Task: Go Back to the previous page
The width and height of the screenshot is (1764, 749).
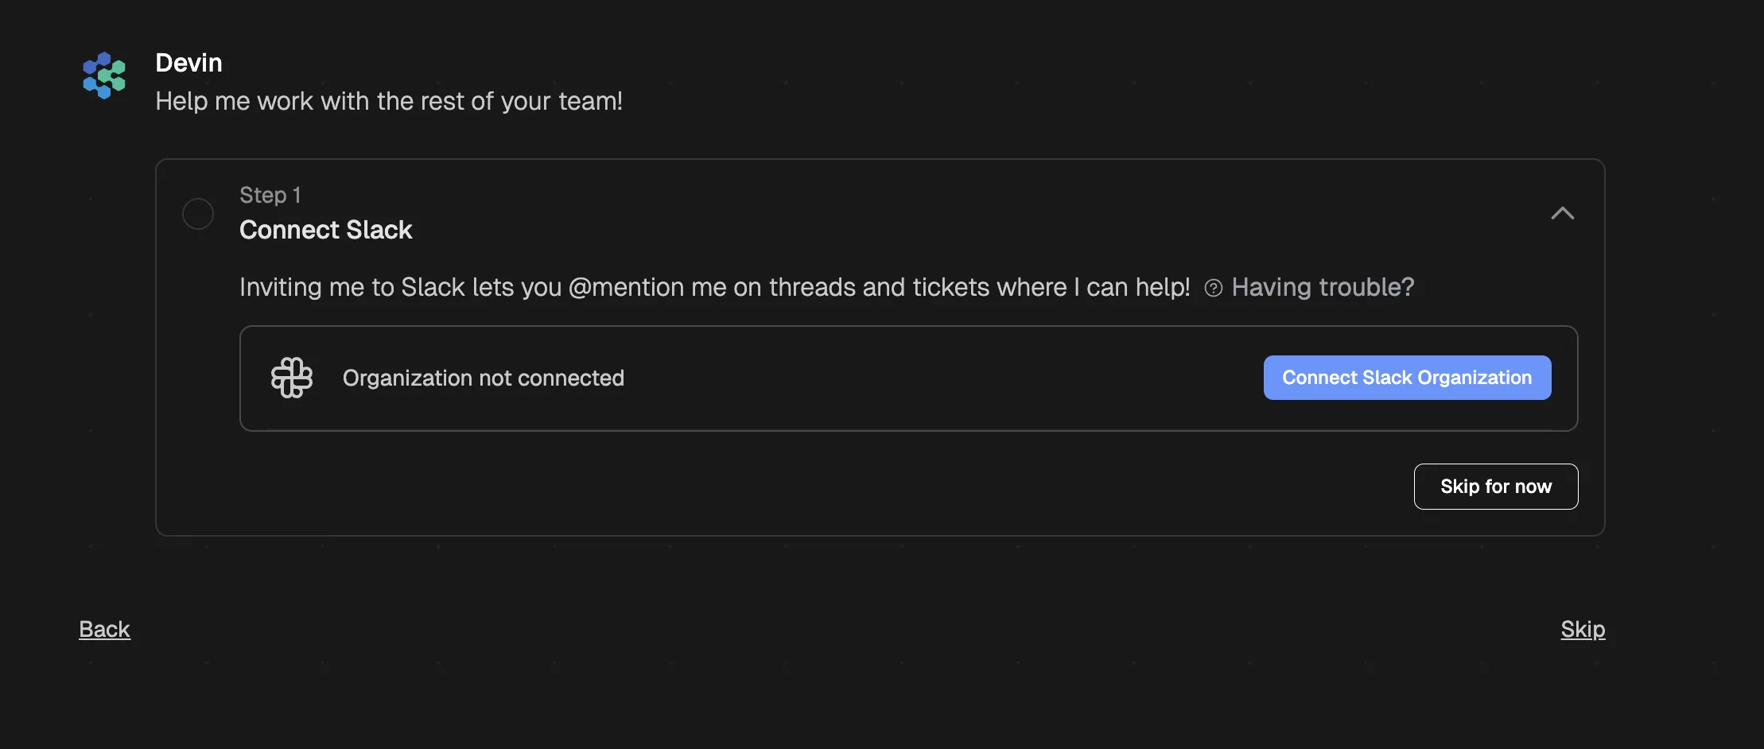Action: coord(104,629)
